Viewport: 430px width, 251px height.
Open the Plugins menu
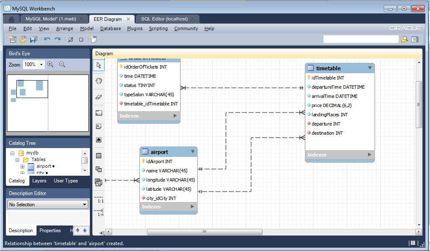135,28
